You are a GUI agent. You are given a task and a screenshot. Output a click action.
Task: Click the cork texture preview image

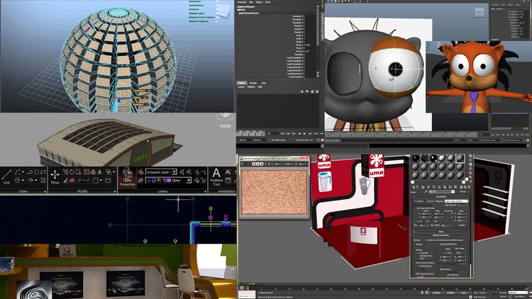pyautogui.click(x=274, y=192)
